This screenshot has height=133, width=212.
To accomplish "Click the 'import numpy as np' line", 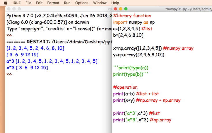I will tap(134, 23).
